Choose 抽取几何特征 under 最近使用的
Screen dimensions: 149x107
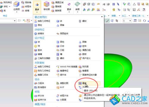[x=42, y=21]
